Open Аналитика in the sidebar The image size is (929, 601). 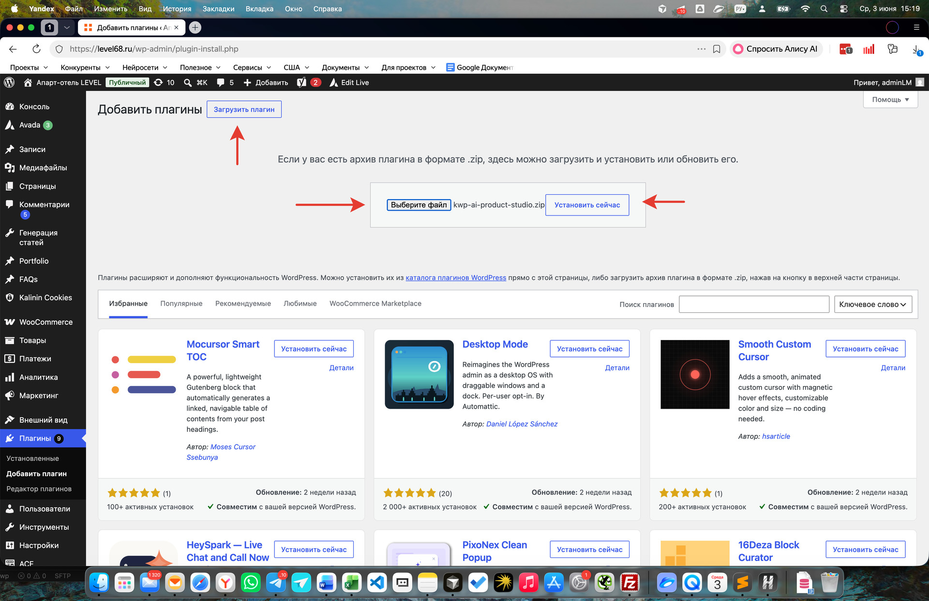coord(38,377)
